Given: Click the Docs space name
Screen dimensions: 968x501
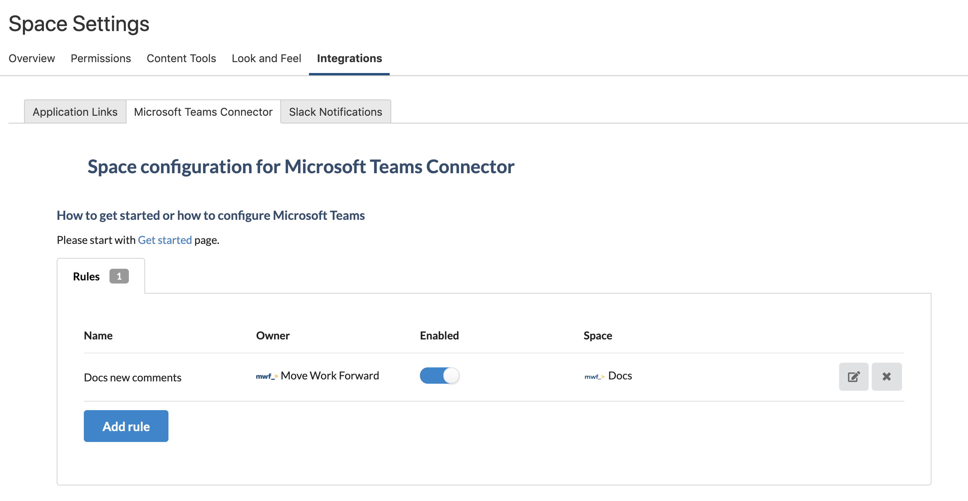Looking at the screenshot, I should tap(620, 376).
